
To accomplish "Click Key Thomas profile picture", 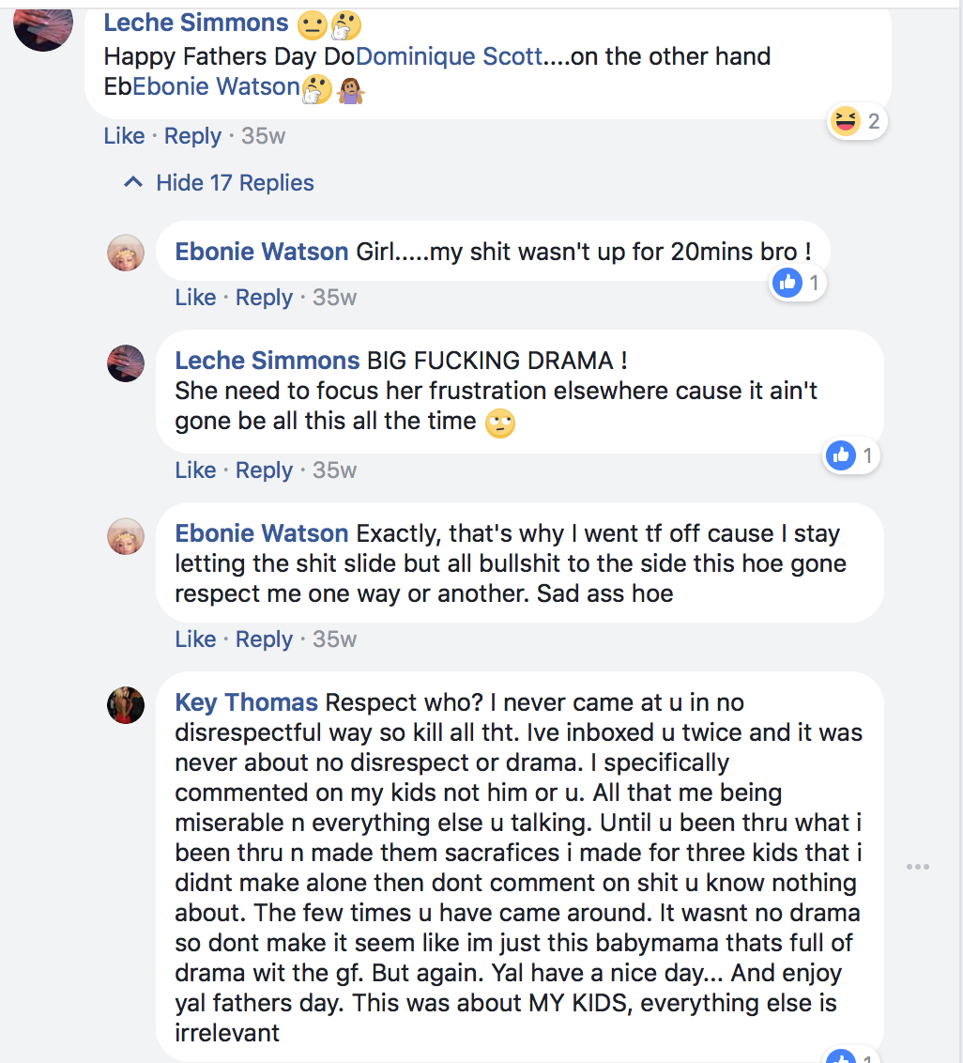I will (x=126, y=705).
